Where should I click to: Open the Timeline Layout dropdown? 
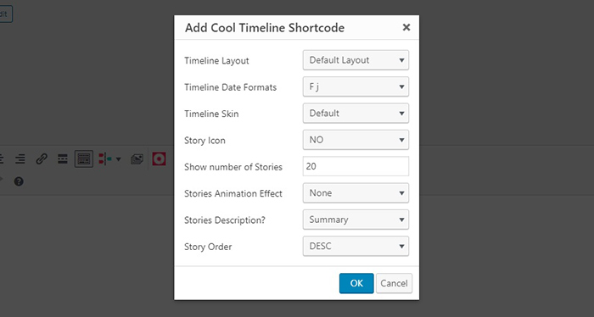click(356, 60)
